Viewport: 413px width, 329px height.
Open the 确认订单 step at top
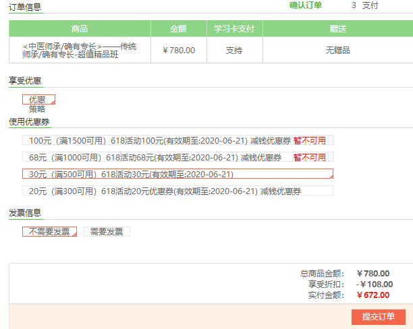tap(306, 5)
